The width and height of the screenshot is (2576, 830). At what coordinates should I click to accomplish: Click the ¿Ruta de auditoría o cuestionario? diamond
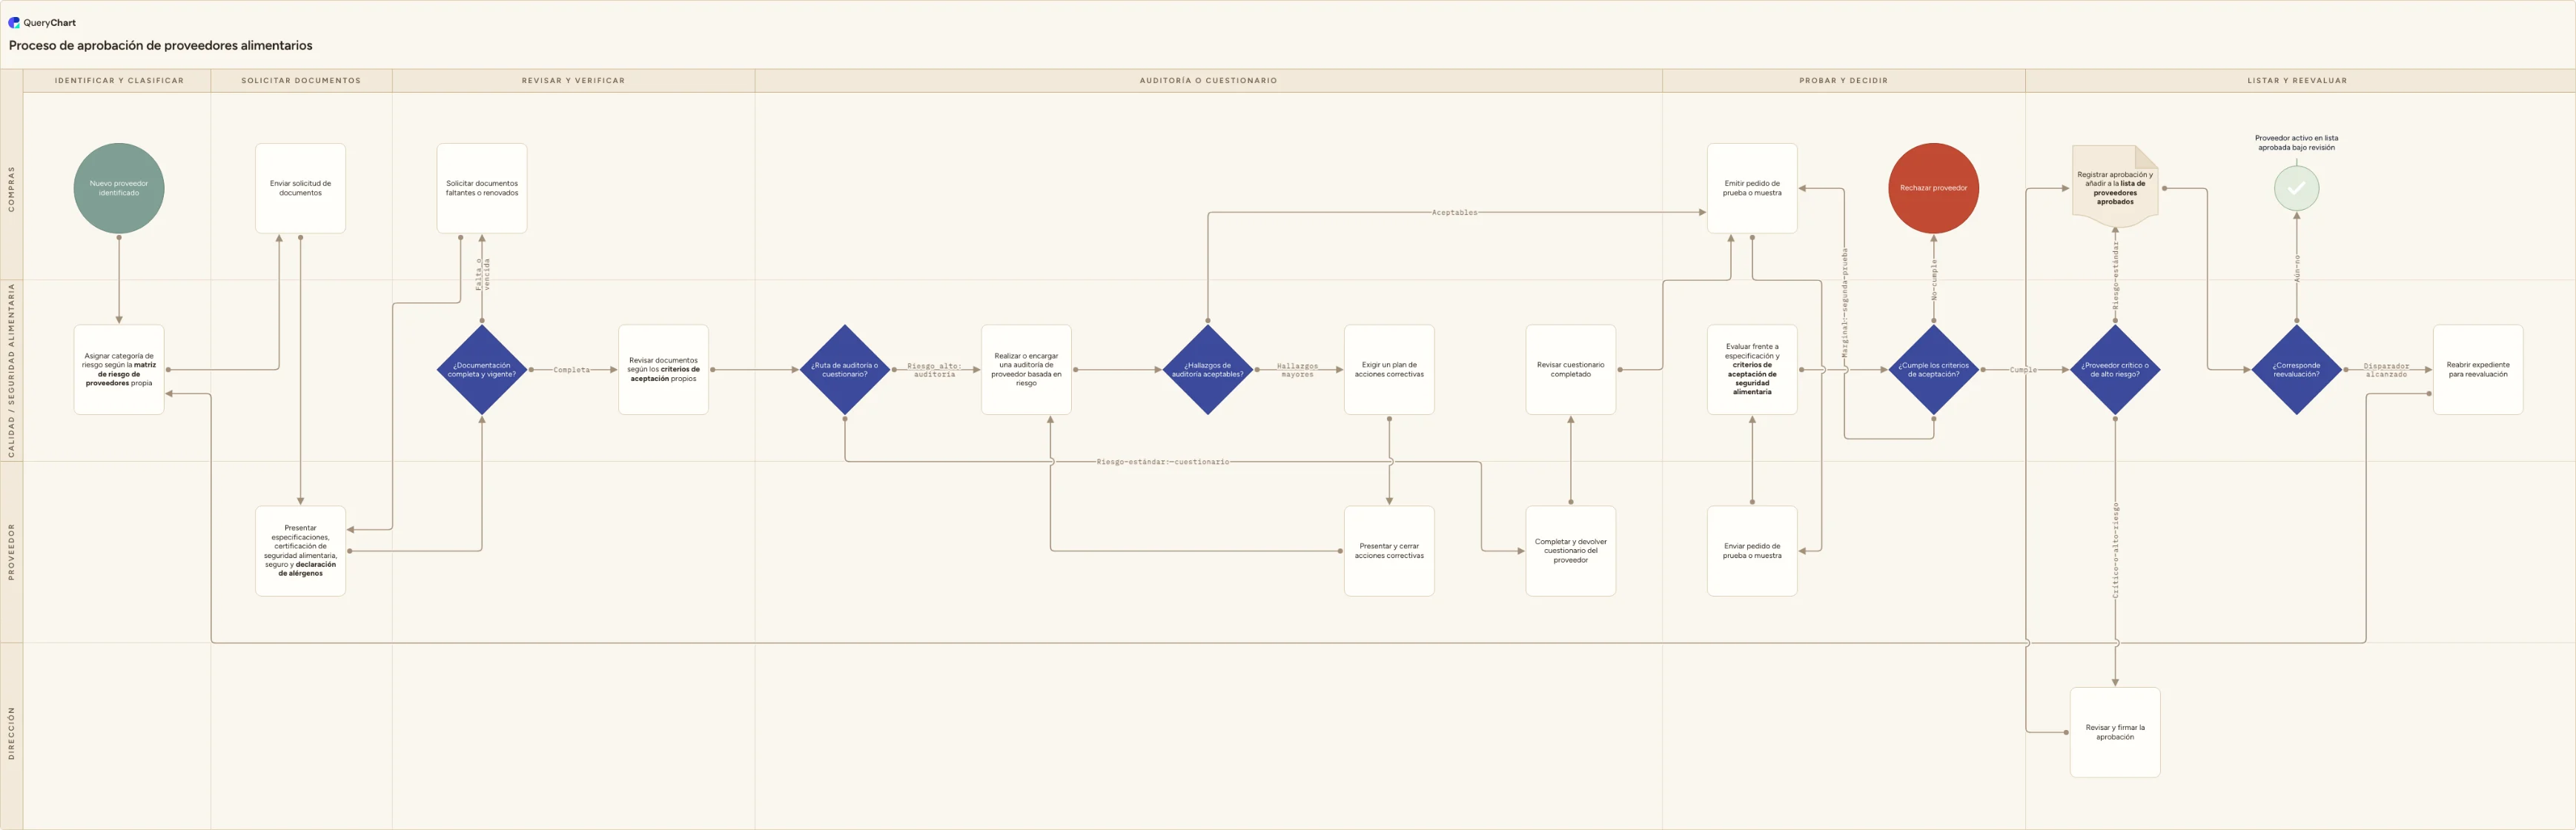click(845, 370)
